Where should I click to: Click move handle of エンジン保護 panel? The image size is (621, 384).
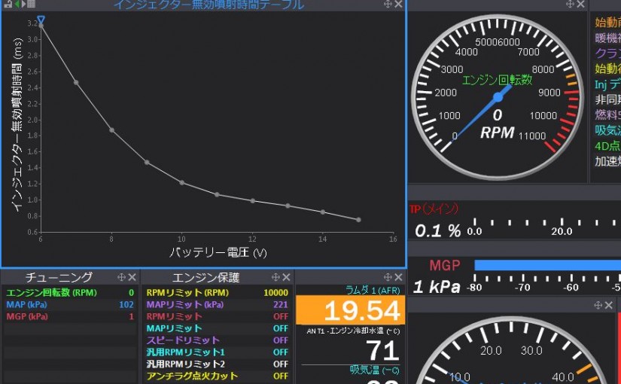click(275, 277)
